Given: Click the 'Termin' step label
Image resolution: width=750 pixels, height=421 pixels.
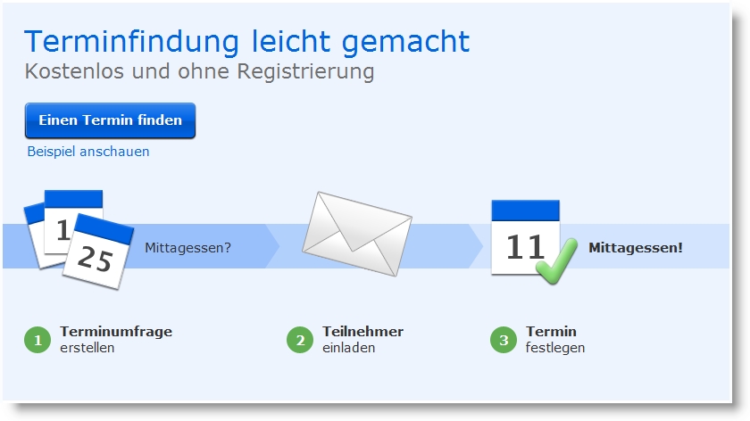Looking at the screenshot, I should (x=551, y=331).
